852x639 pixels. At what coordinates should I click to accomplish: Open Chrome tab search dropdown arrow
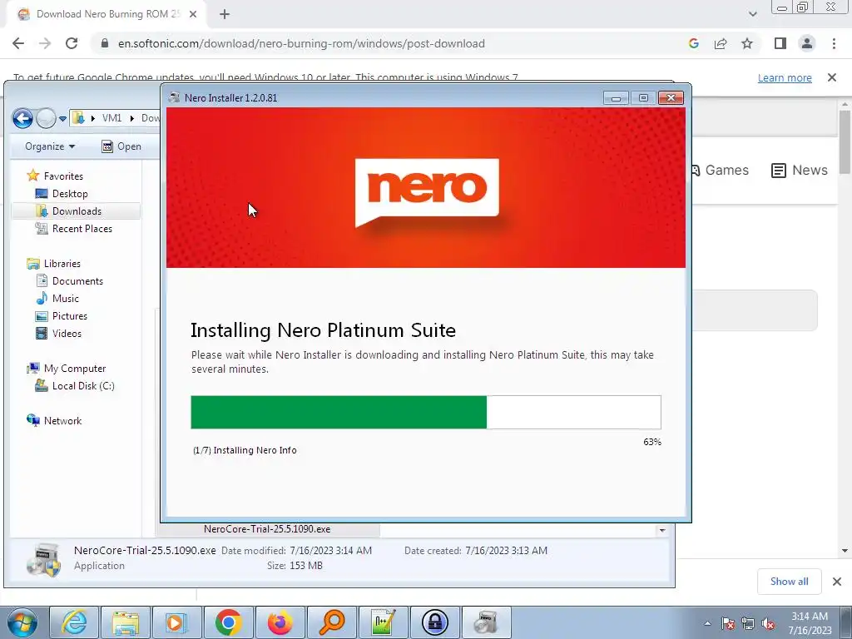[752, 14]
